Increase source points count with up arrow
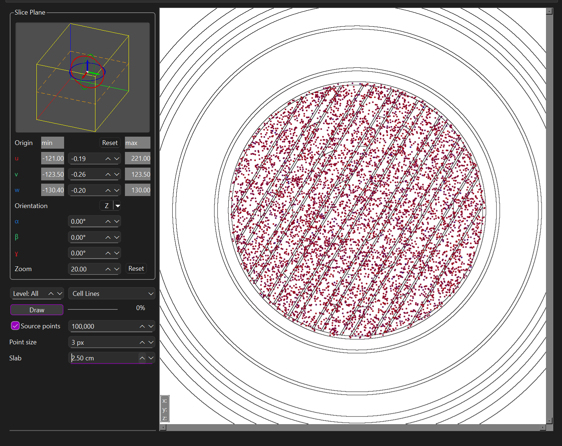This screenshot has width=562, height=446. [x=142, y=326]
